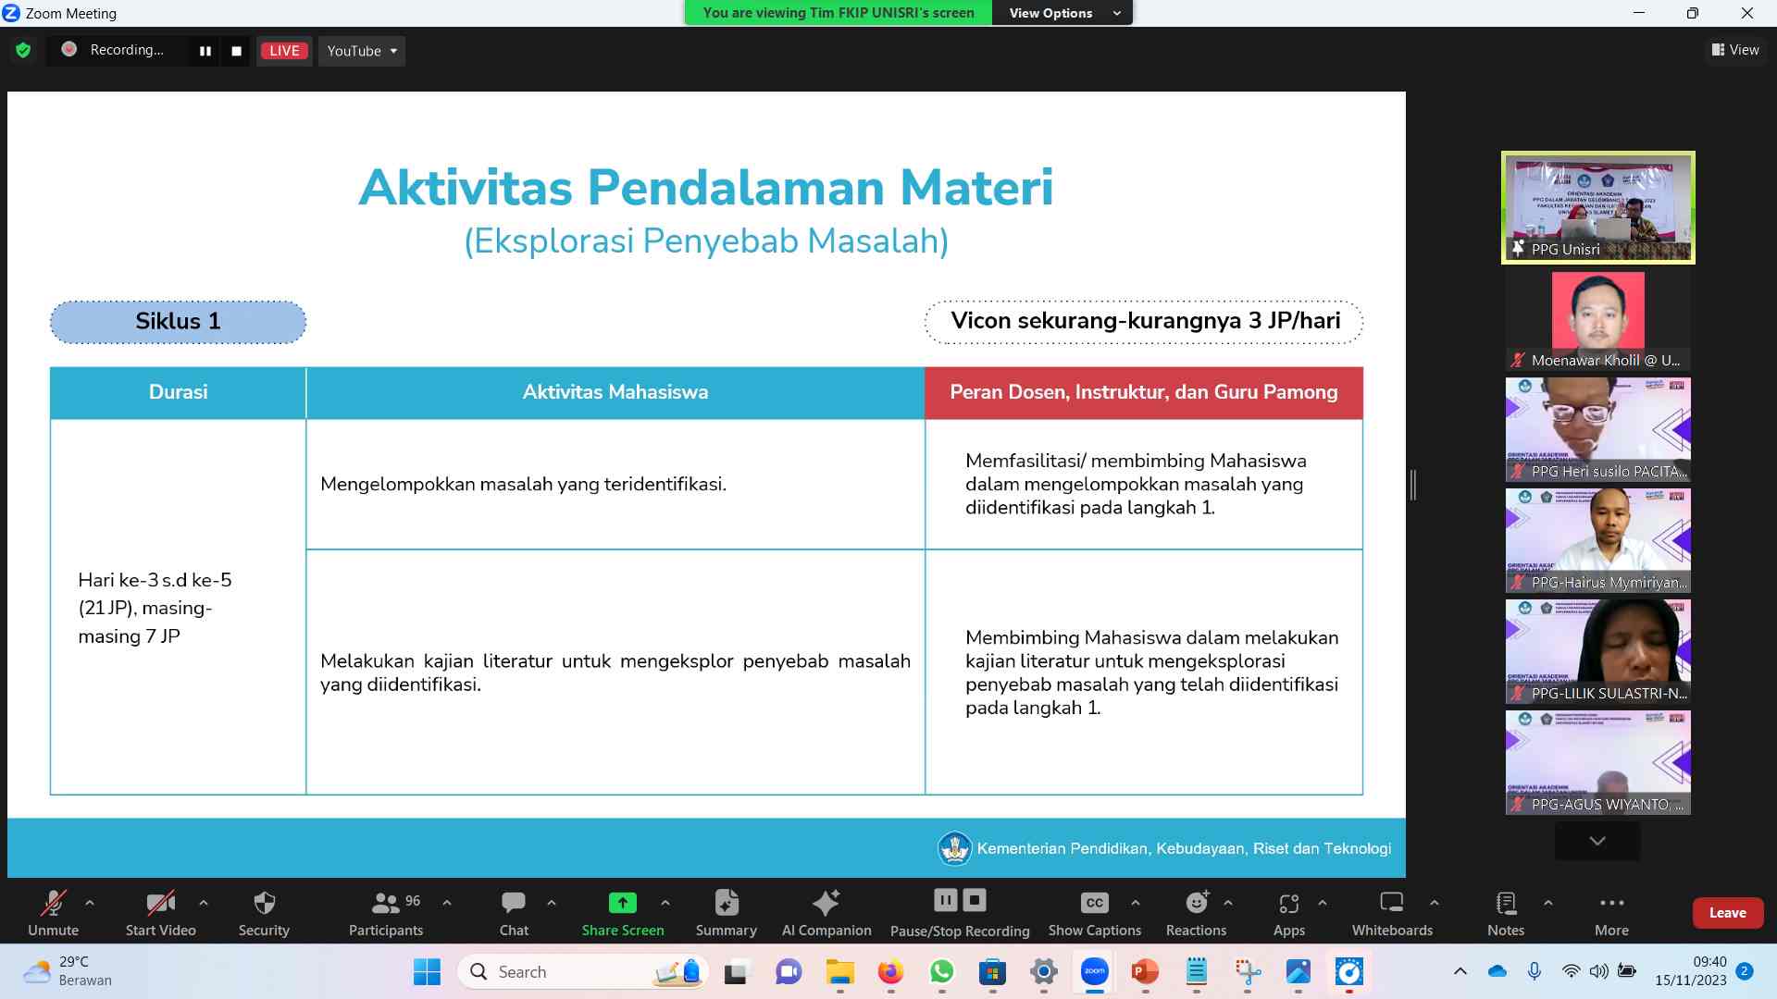The height and width of the screenshot is (999, 1777).
Task: Open Whiteboards
Action: (1392, 913)
